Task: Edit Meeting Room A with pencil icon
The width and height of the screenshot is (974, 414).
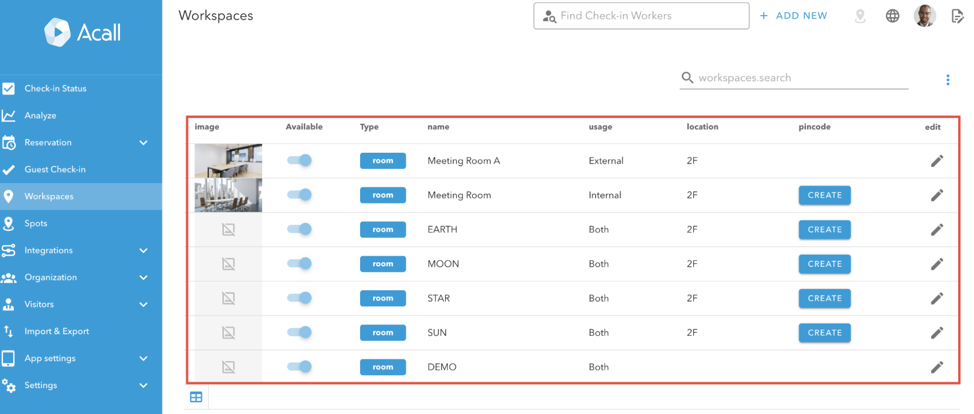Action: click(x=937, y=161)
